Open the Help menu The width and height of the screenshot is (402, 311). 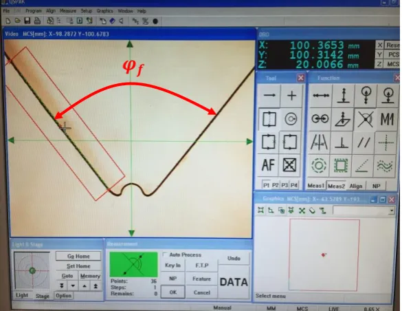point(142,11)
